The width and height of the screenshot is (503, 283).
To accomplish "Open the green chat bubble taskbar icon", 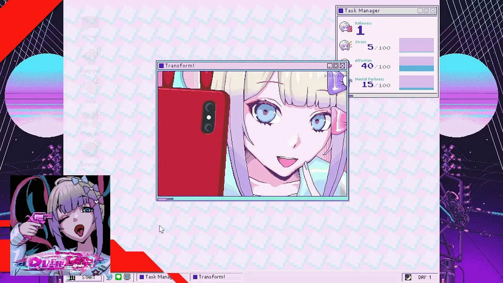I will (x=118, y=277).
